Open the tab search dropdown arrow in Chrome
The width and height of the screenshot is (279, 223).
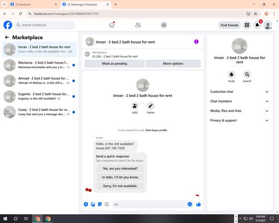(4, 4)
